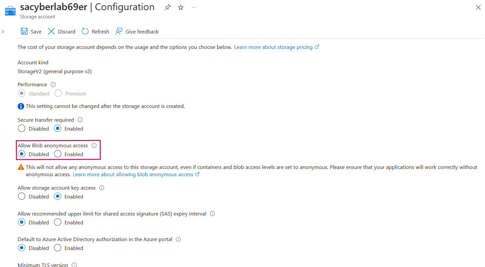Screen dimensions: 485x267
Task: Open the Give feedback smiley icon
Action: [119, 31]
